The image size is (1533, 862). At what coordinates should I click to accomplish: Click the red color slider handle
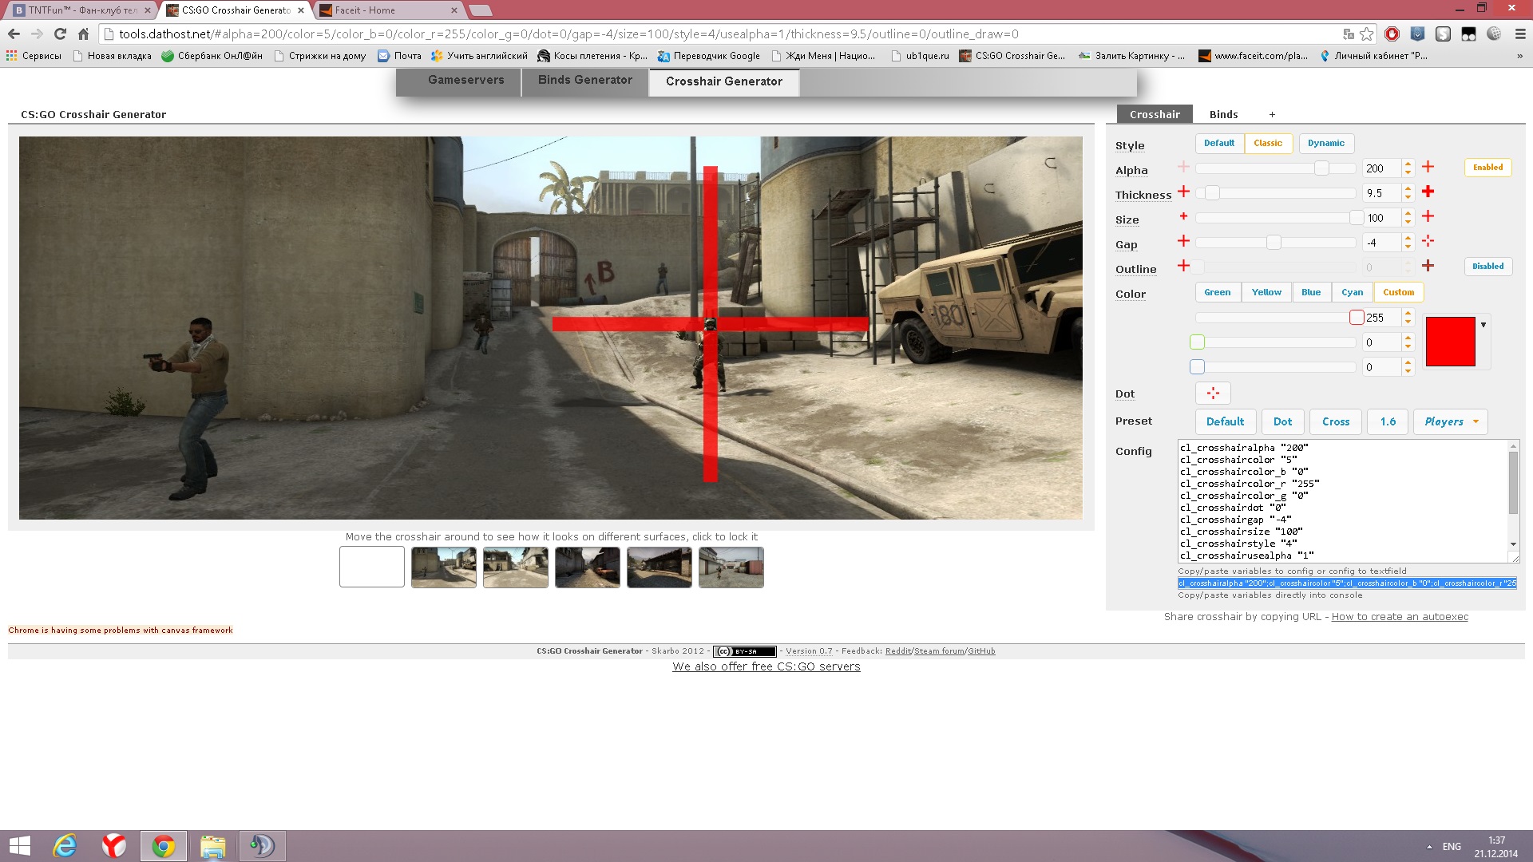[1356, 318]
